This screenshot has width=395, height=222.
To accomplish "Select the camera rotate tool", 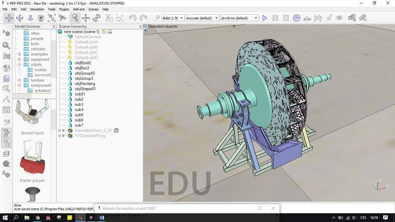I will click(x=20, y=18).
